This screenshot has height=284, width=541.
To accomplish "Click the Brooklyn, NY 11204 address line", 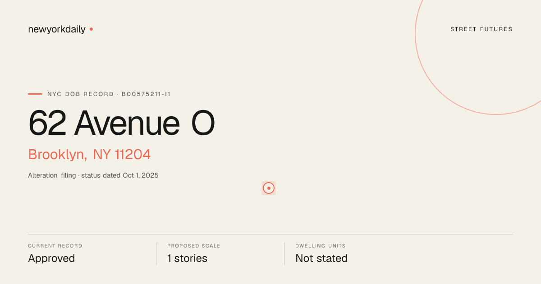I will (x=89, y=155).
